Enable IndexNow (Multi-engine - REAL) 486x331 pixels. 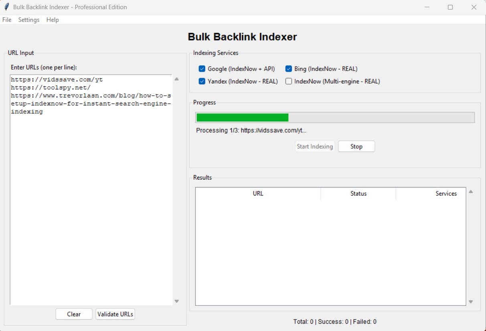click(x=288, y=81)
